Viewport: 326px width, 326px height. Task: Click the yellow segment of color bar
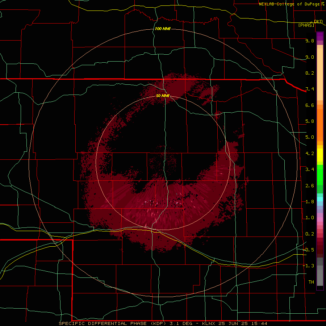coord(320,155)
